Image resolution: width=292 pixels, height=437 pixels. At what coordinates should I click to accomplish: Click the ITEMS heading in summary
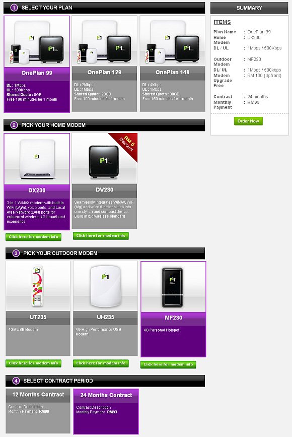222,22
